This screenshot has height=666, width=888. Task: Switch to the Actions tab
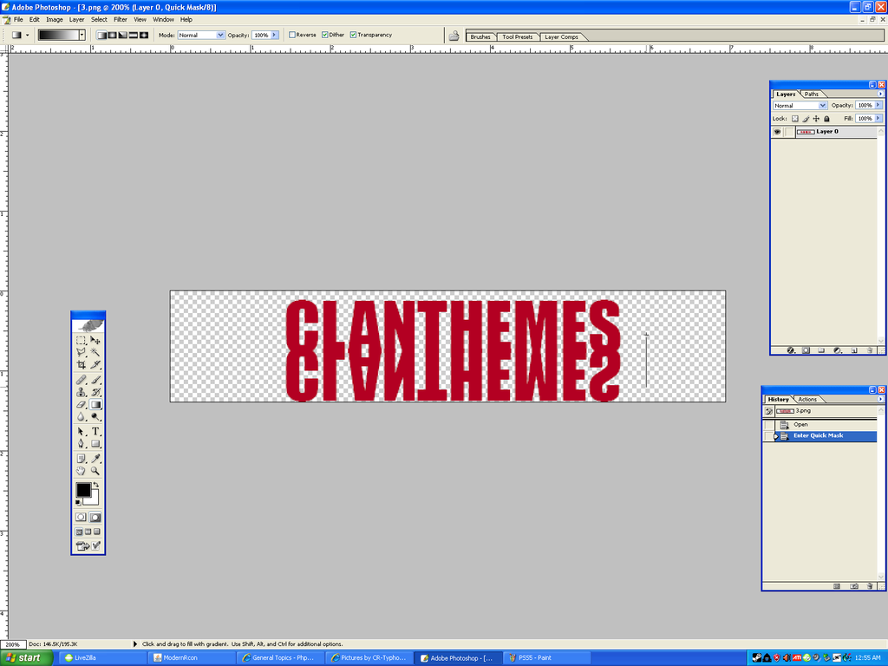click(807, 399)
